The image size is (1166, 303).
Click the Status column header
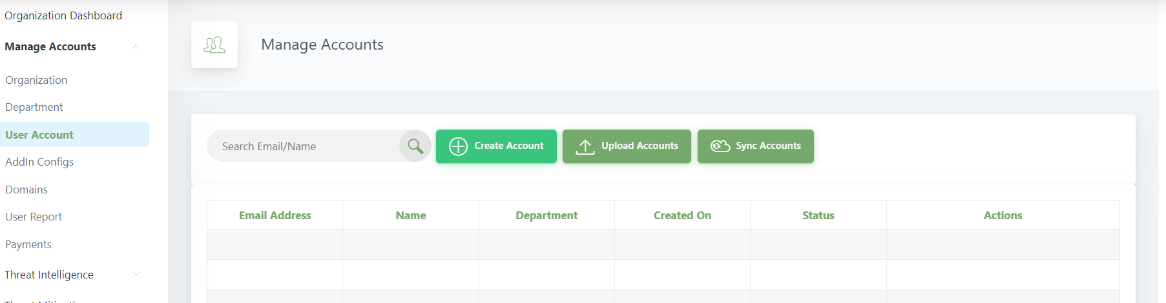818,215
